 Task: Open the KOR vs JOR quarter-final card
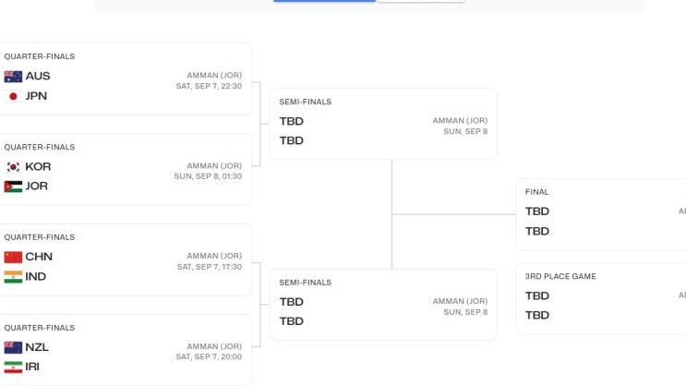(125, 170)
